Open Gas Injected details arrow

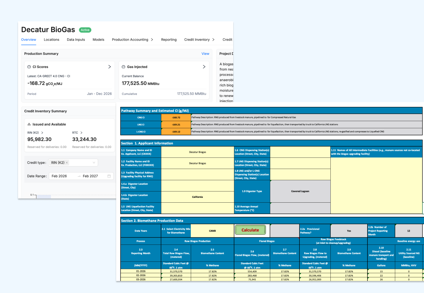point(204,67)
